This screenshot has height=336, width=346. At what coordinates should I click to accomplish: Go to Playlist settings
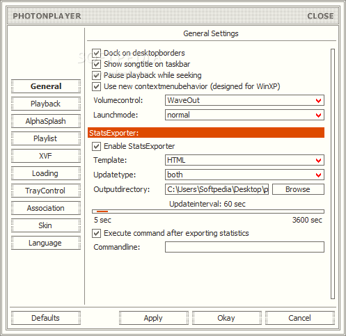pyautogui.click(x=46, y=138)
